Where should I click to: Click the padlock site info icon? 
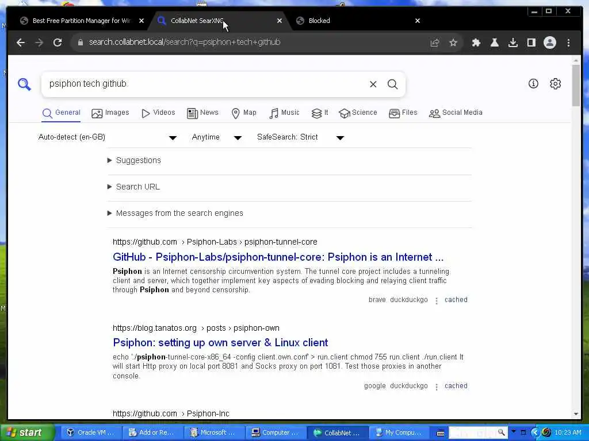80,42
